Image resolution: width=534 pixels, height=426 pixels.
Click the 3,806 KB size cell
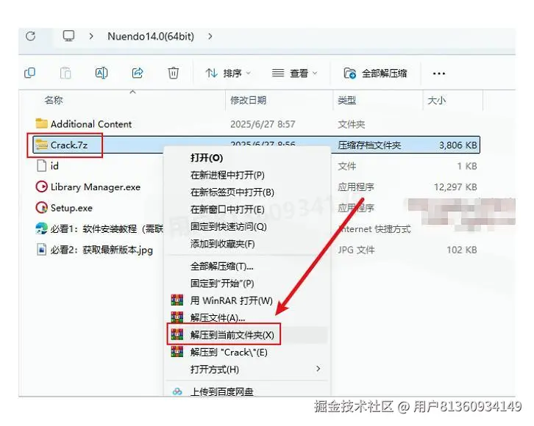[458, 145]
